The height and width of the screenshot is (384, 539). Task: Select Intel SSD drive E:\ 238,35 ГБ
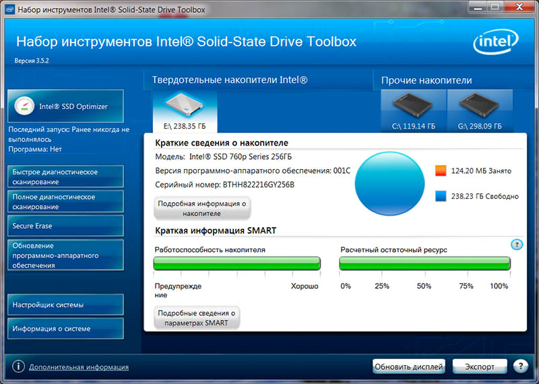(x=185, y=112)
